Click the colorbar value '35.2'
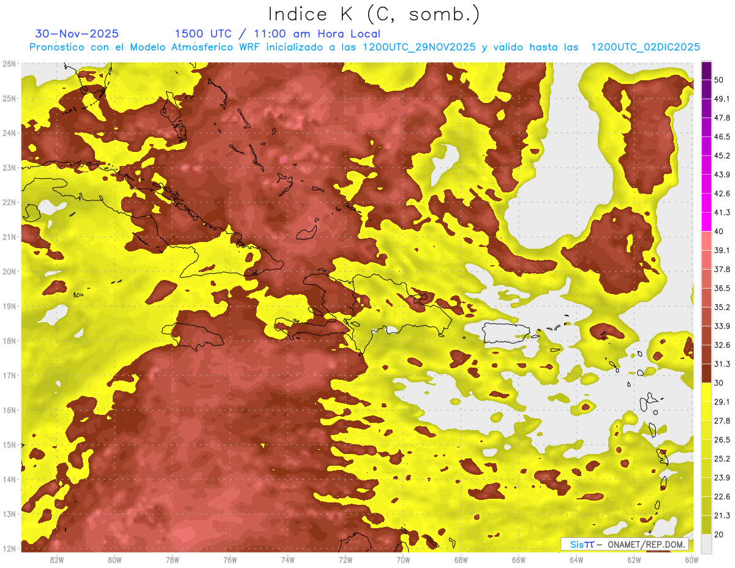This screenshot has width=735, height=568. coord(722,307)
